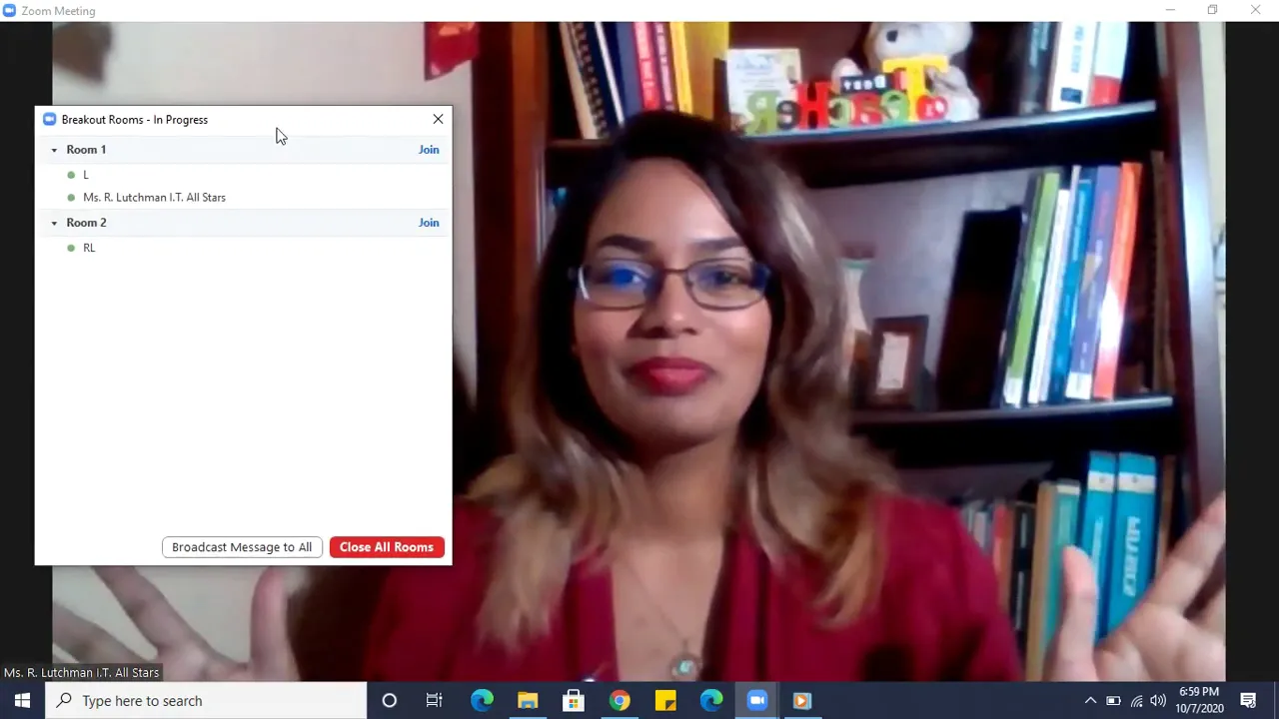1279x719 pixels.
Task: Open Cortana from the taskbar
Action: 390,701
